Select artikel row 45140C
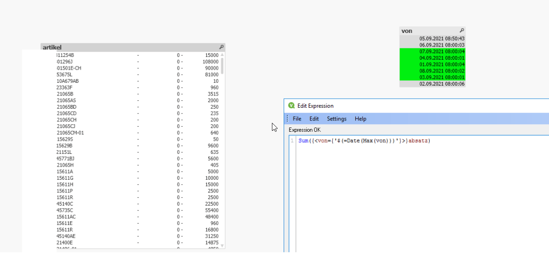549x264 pixels. [138, 204]
